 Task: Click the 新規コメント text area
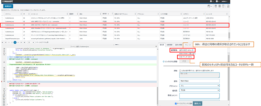[x=200, y=96]
